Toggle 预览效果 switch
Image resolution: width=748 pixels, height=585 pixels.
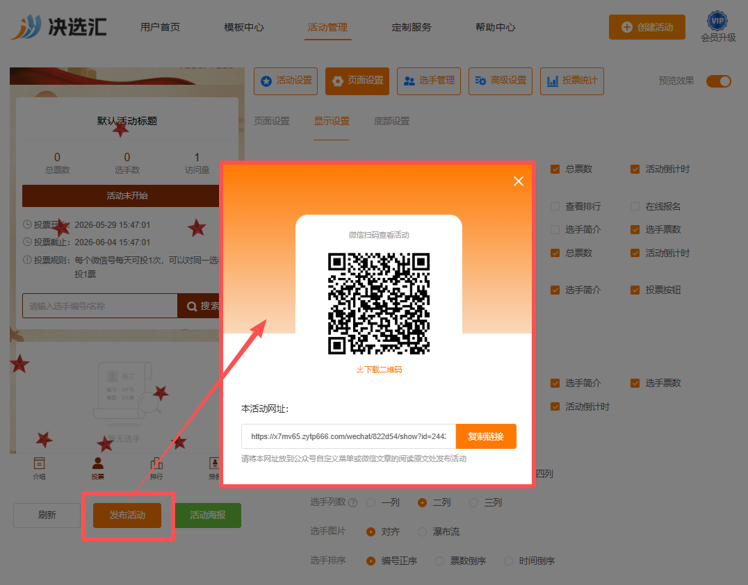718,81
